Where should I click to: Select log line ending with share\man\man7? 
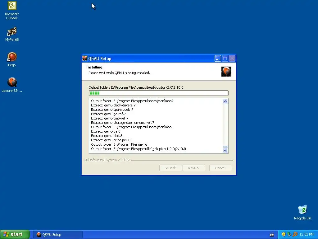pos(132,101)
